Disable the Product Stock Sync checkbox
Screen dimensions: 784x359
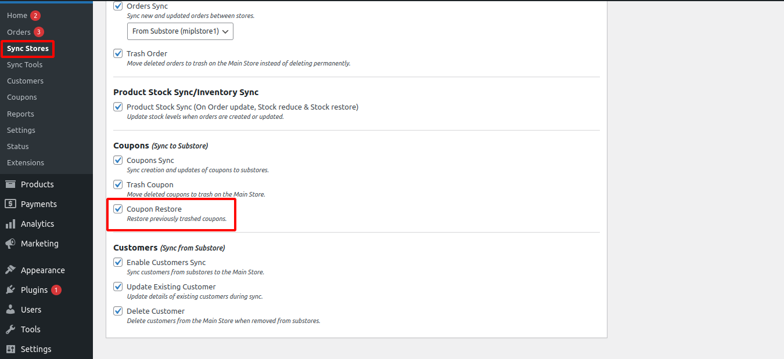(118, 107)
